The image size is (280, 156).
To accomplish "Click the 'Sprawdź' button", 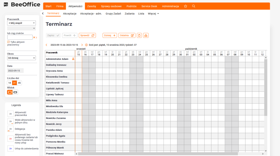I will (x=87, y=35).
